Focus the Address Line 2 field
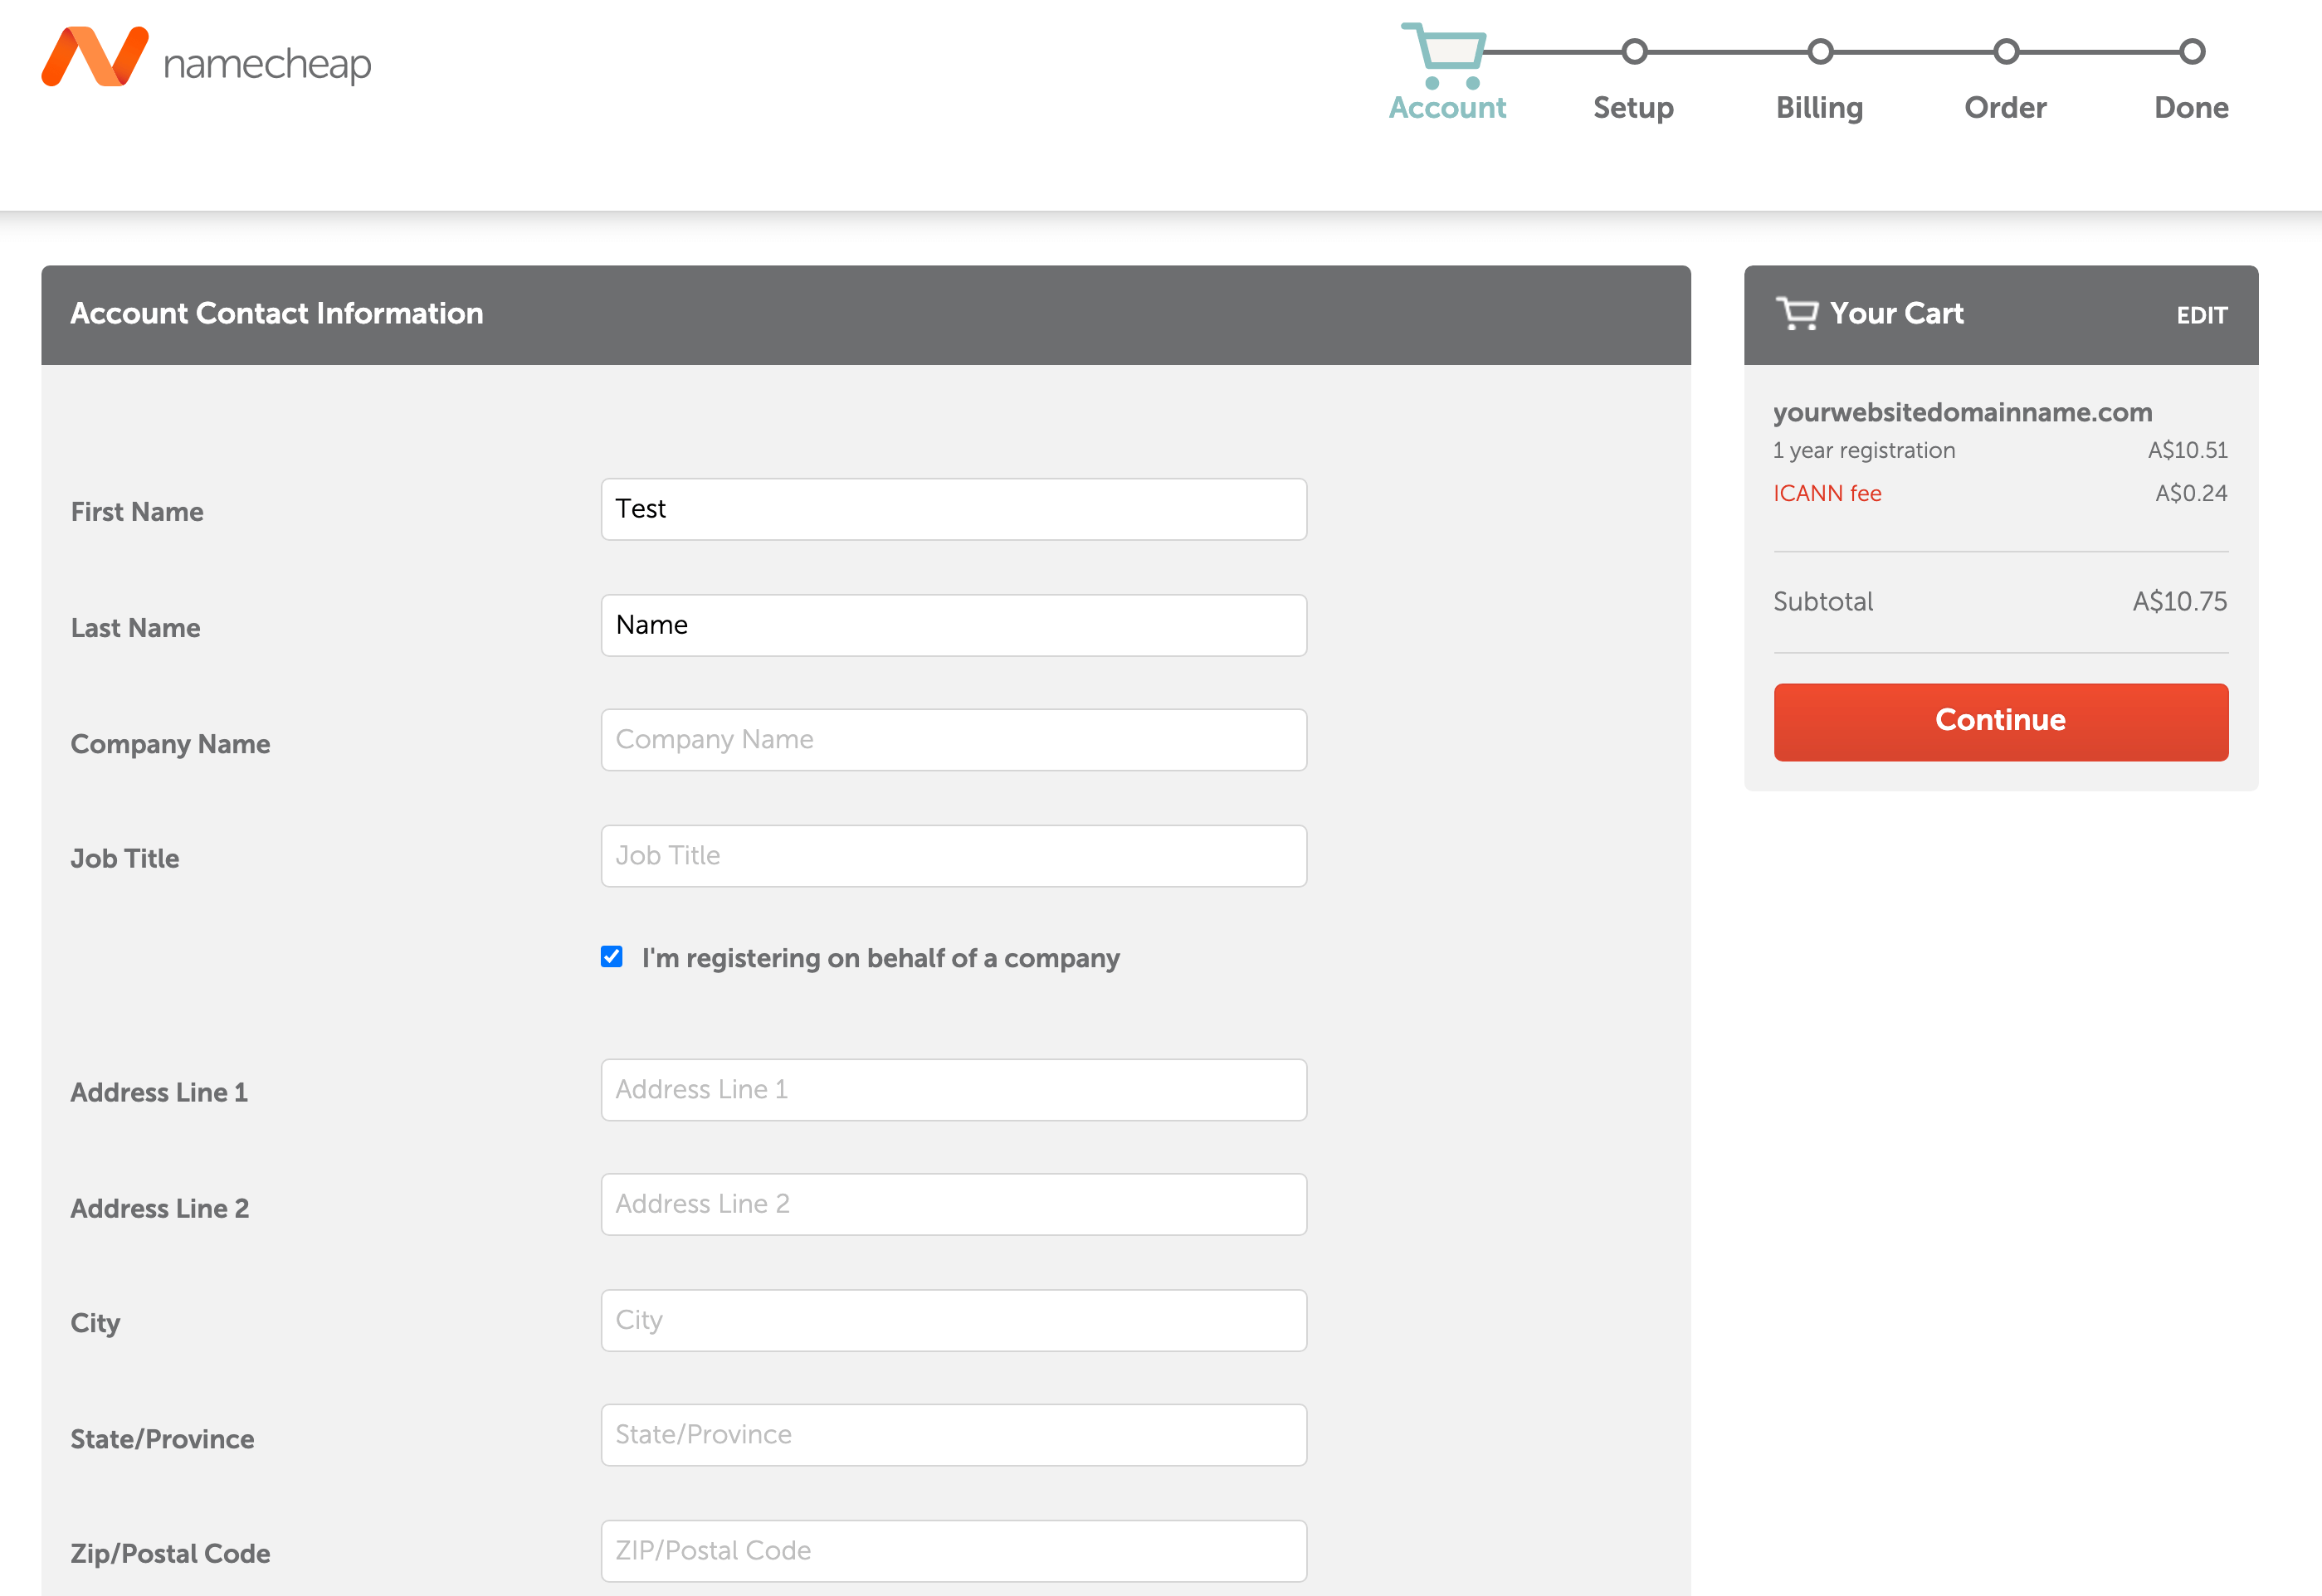This screenshot has width=2322, height=1596. (954, 1204)
